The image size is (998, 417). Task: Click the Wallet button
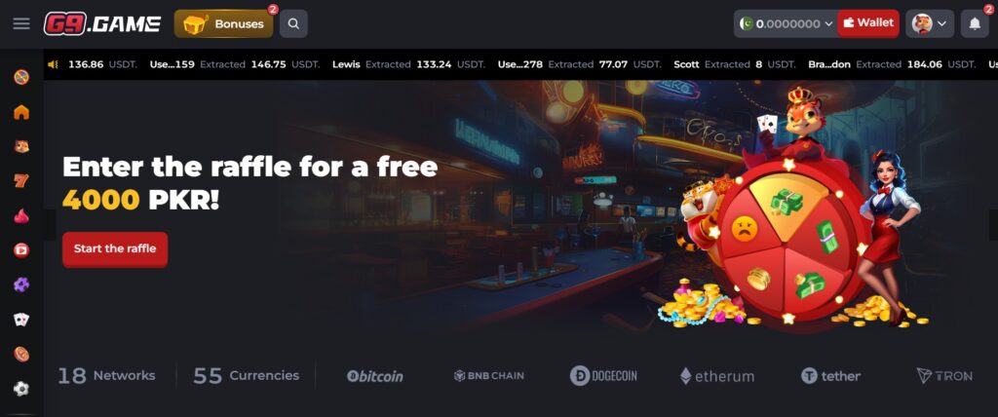pyautogui.click(x=868, y=23)
